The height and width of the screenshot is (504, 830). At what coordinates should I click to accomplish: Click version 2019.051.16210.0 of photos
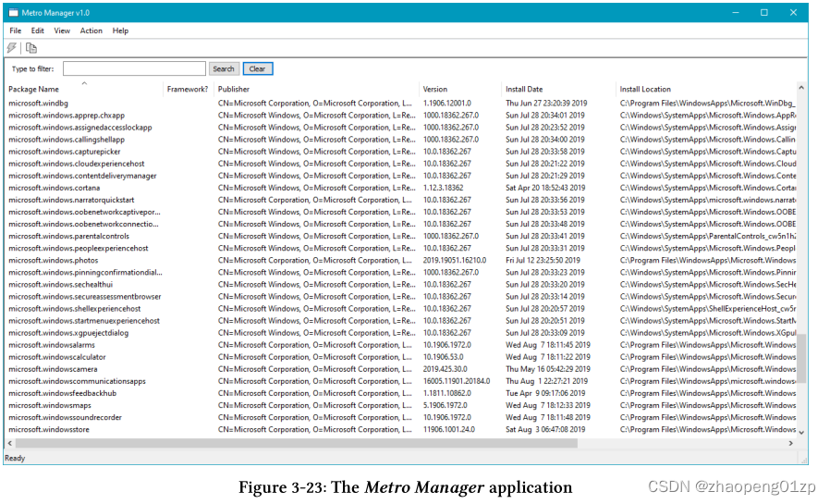pyautogui.click(x=454, y=261)
